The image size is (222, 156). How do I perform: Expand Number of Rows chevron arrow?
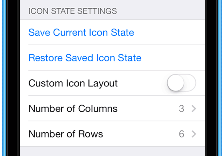[194, 134]
